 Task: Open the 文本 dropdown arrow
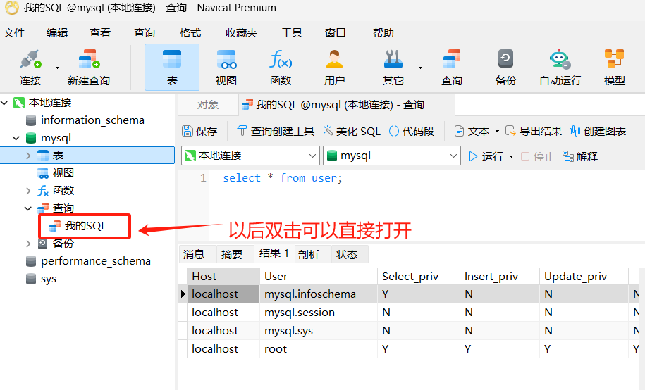tap(497, 132)
